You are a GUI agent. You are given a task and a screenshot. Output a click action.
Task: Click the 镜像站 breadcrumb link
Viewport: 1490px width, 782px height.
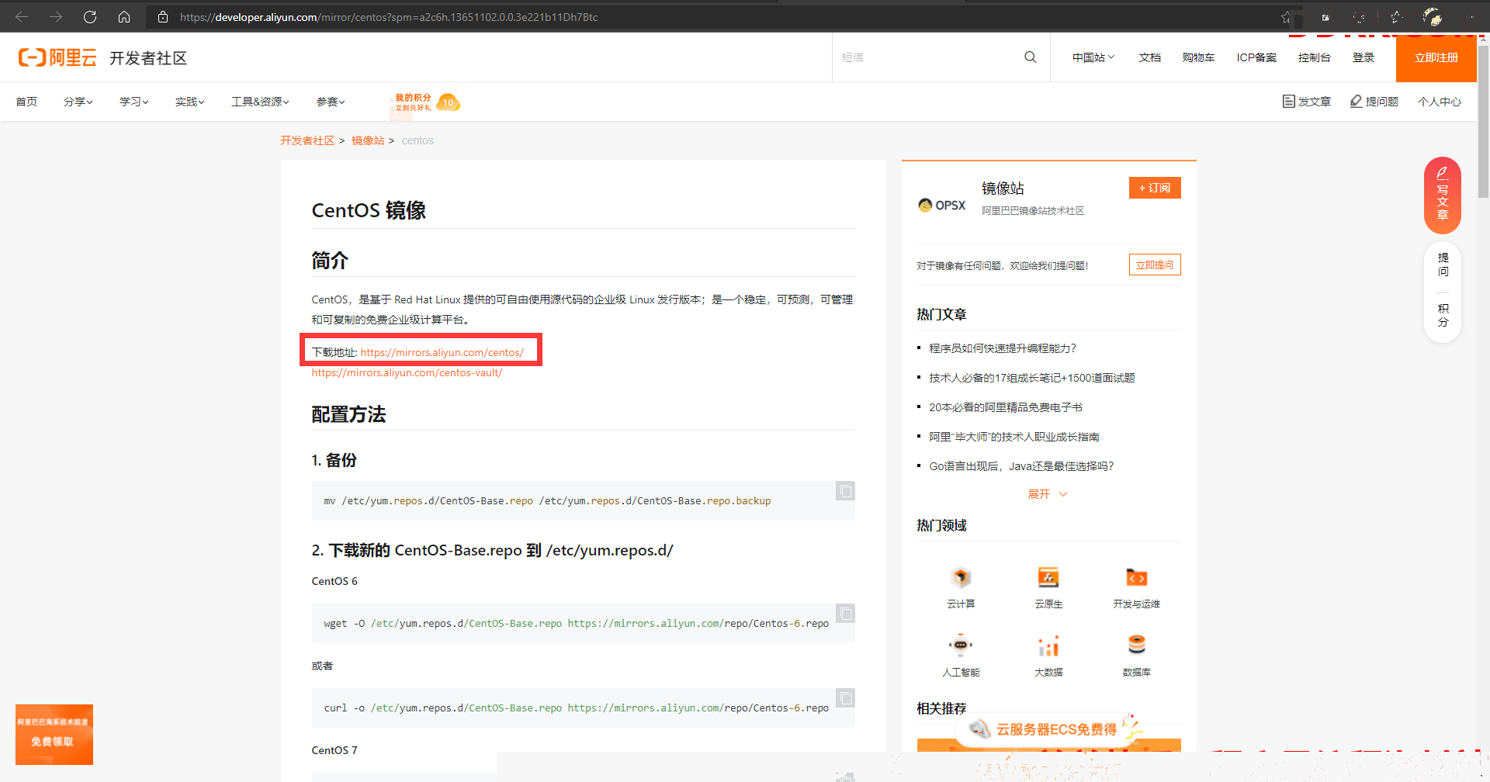tap(368, 140)
